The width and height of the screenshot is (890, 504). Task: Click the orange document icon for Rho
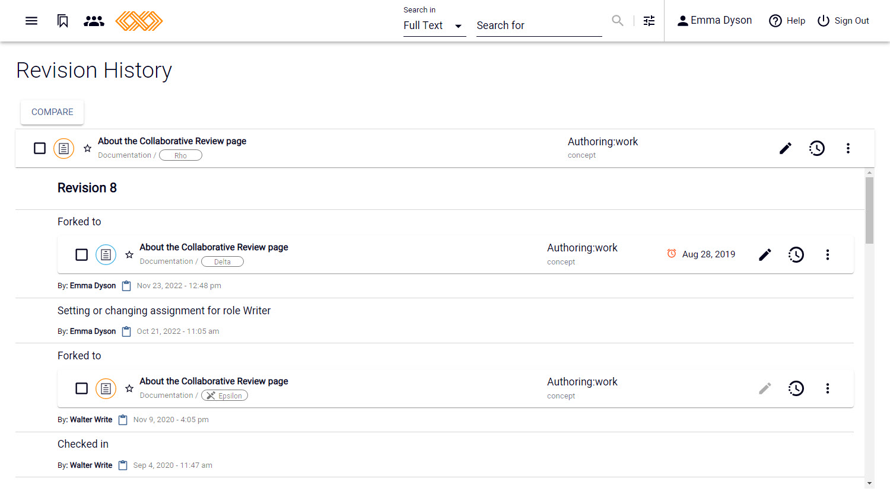point(64,148)
